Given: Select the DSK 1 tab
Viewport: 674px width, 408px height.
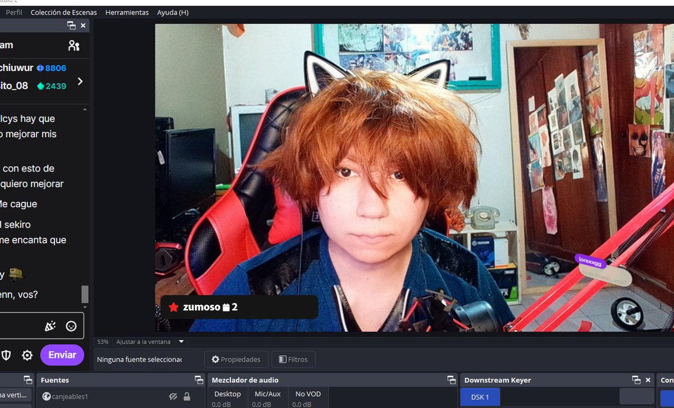Looking at the screenshot, I should pos(480,397).
